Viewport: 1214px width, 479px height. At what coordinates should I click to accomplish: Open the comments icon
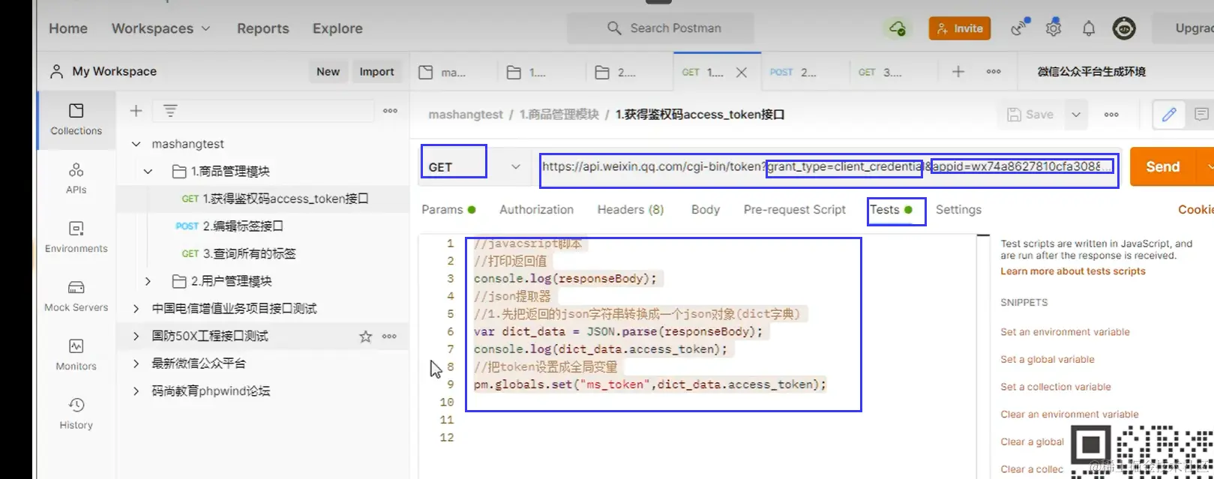click(1201, 115)
